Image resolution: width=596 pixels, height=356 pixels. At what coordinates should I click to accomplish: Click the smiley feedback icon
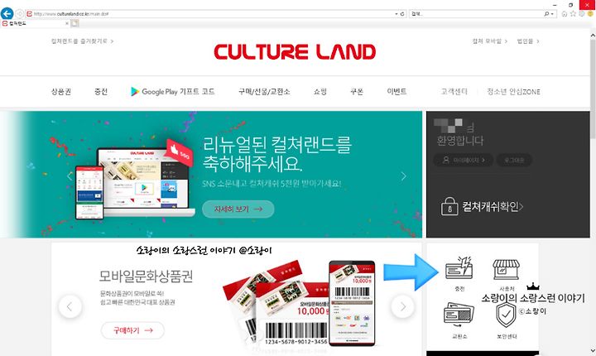[590, 14]
